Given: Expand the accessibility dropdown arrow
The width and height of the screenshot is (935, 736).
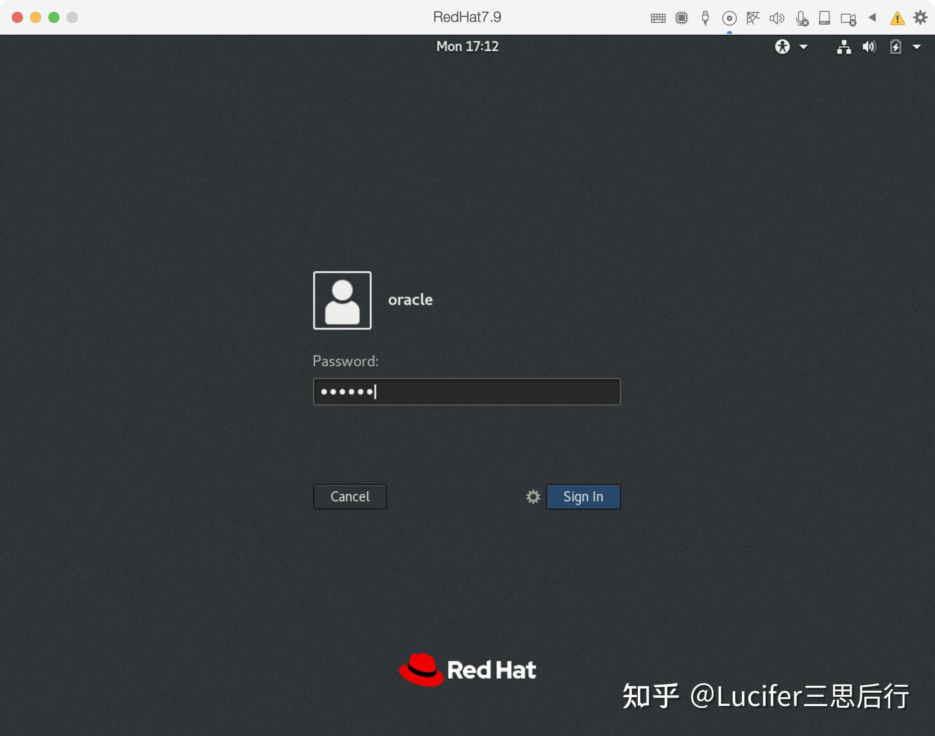Looking at the screenshot, I should pyautogui.click(x=804, y=47).
